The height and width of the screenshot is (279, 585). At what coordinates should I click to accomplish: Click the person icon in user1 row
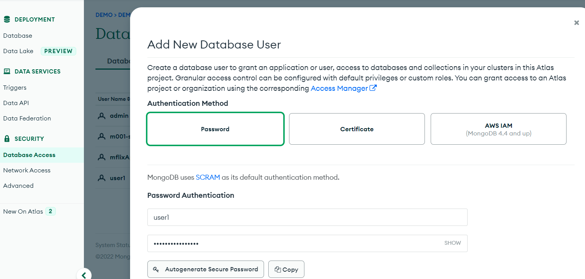point(101,178)
